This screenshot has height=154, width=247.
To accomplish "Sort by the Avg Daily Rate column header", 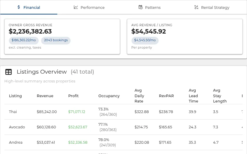I will (139, 96).
